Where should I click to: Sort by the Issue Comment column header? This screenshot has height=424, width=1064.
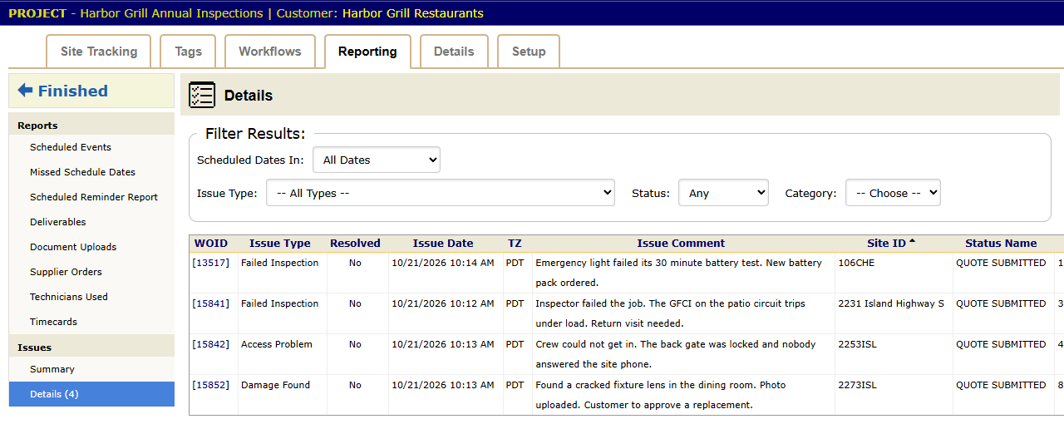point(681,244)
